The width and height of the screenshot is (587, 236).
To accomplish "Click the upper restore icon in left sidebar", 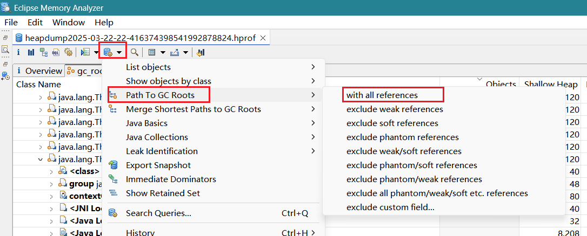I will tap(5, 38).
